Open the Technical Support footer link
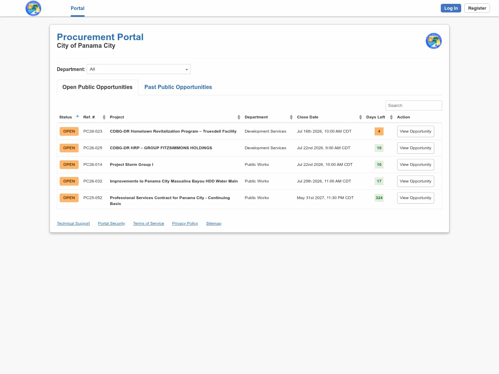 (73, 223)
